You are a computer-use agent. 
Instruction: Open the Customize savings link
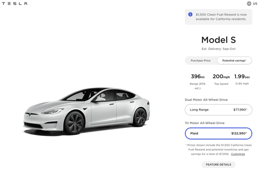click(x=238, y=154)
